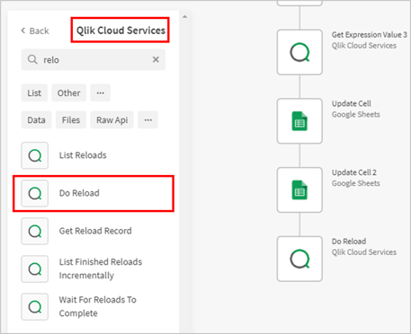Pick the Wait For Reloads To Complete icon
Image resolution: width=411 pixels, height=334 pixels.
pyautogui.click(x=34, y=307)
